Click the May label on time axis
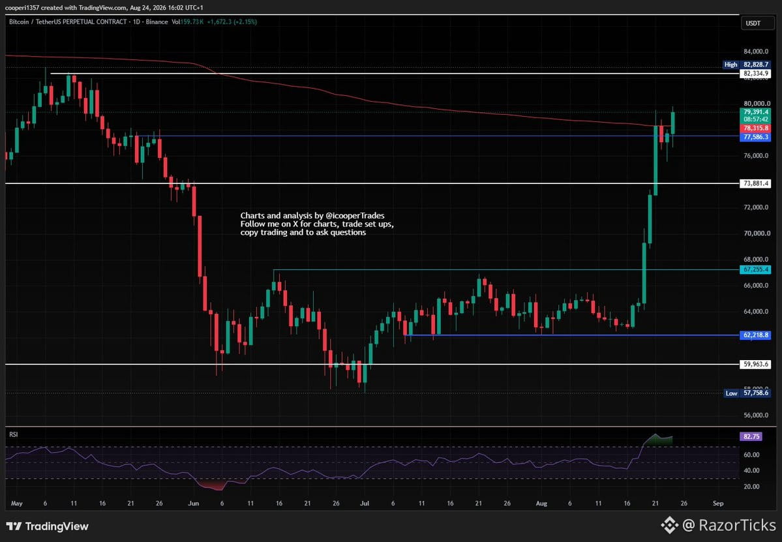Screen dimensions: 782x542 [16, 504]
